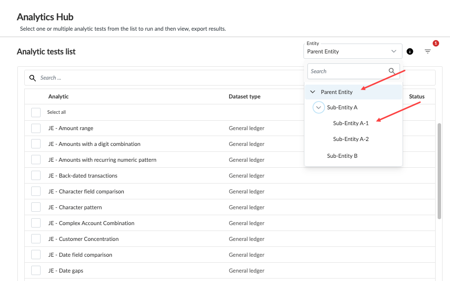The image size is (450, 281).
Task: Tick the JE - Back-dated transactions checkbox
Action: [x=36, y=176]
